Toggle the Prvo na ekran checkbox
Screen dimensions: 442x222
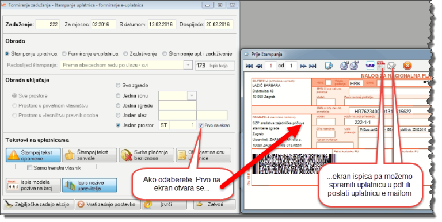pyautogui.click(x=201, y=125)
